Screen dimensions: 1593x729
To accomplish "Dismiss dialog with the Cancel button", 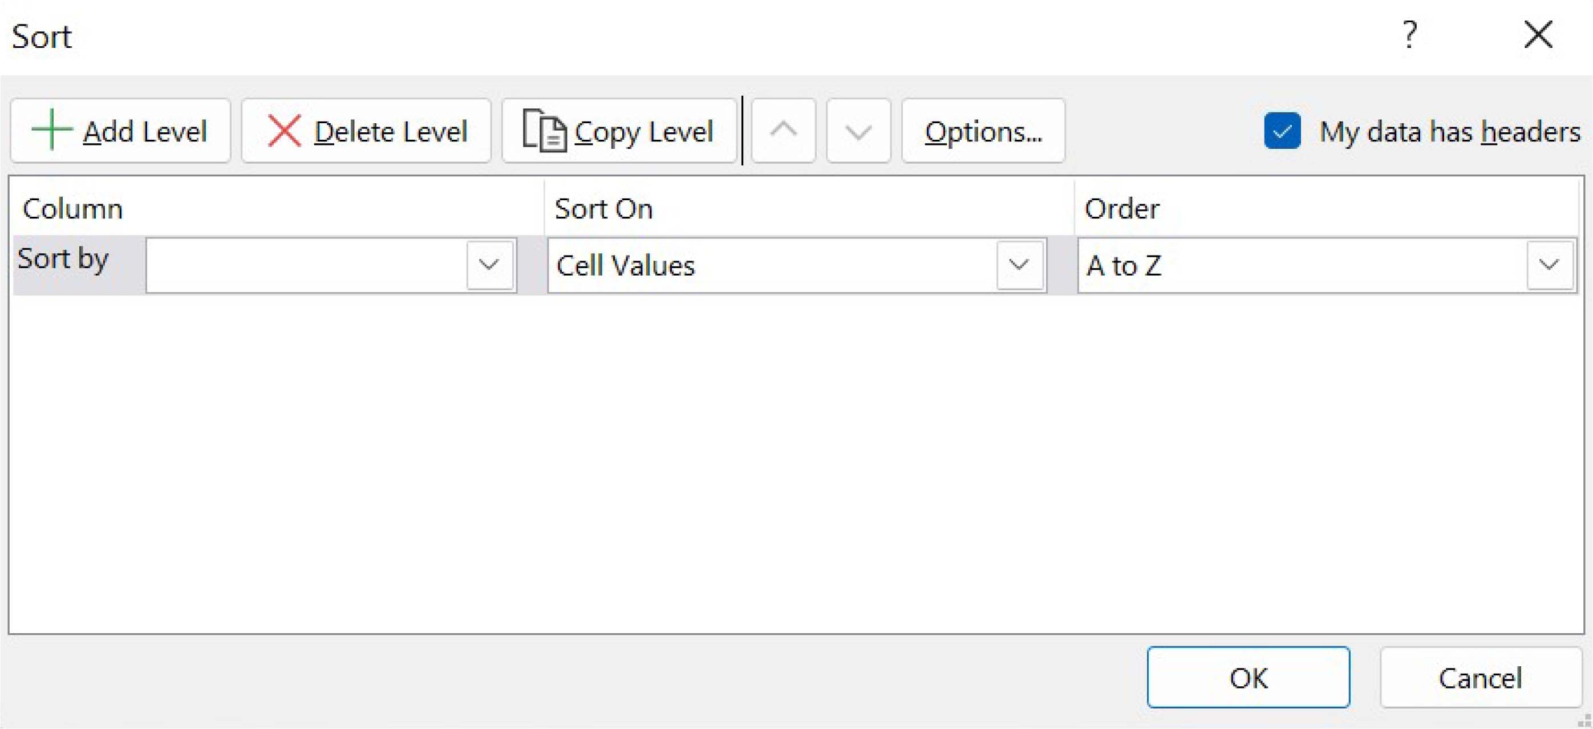I will click(1479, 678).
